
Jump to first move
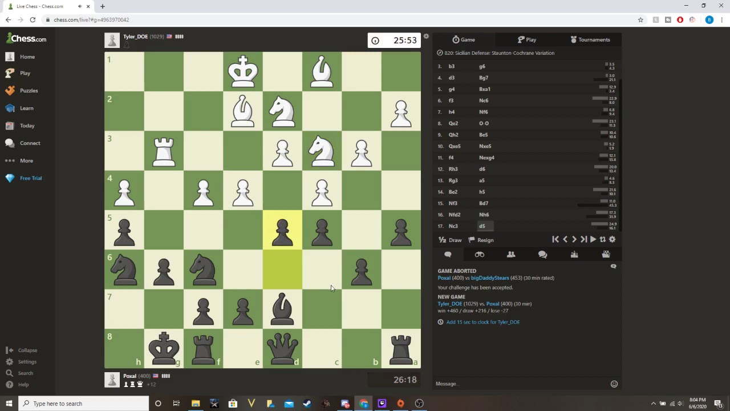[555, 240]
